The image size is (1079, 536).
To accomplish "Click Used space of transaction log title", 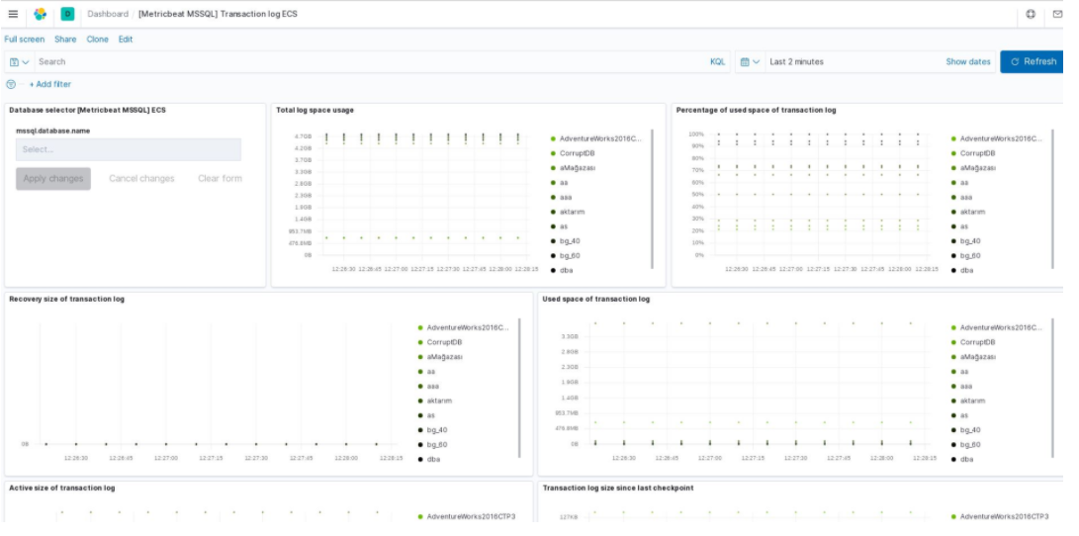I will 596,300.
